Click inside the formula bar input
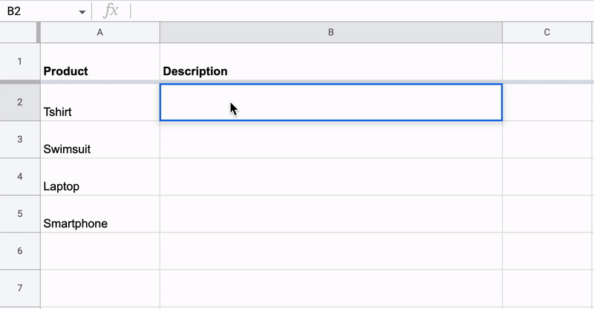 tap(362, 11)
